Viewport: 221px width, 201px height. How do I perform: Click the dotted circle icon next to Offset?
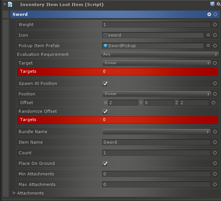[213, 103]
